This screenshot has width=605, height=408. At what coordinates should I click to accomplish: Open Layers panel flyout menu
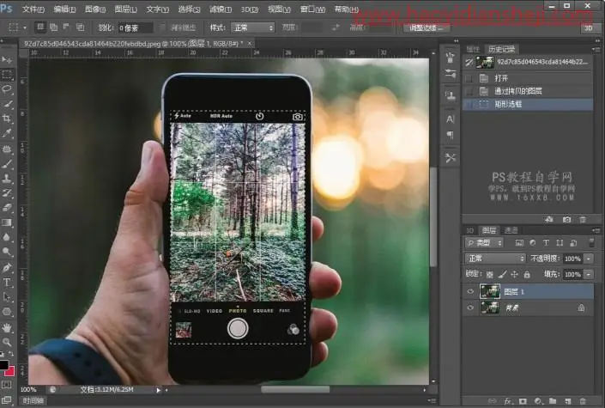596,230
